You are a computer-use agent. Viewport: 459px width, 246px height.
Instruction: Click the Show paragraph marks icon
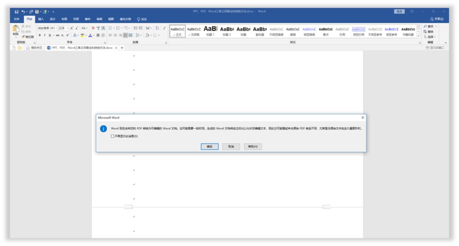[164, 28]
